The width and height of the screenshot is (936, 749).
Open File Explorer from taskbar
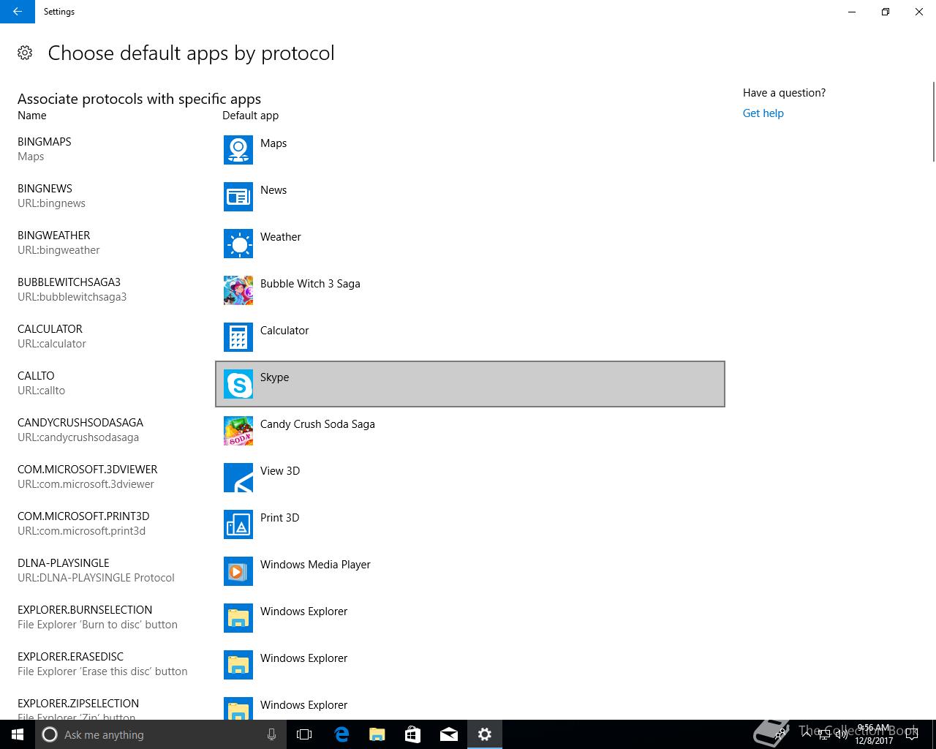click(x=377, y=734)
